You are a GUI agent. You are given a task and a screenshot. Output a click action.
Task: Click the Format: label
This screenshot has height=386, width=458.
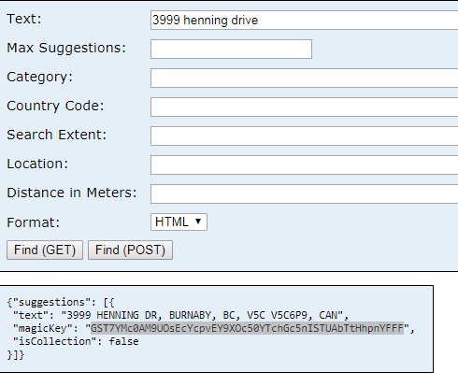pos(33,222)
